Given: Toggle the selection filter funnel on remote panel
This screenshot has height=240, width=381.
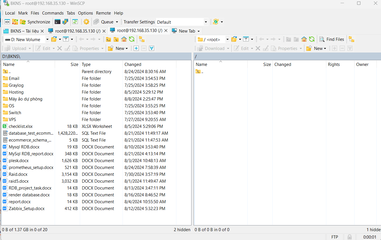Looking at the screenshot, I should click(350, 48).
